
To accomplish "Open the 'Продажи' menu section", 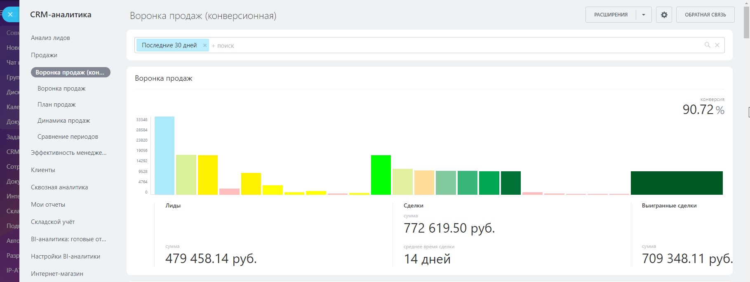I will pos(44,55).
